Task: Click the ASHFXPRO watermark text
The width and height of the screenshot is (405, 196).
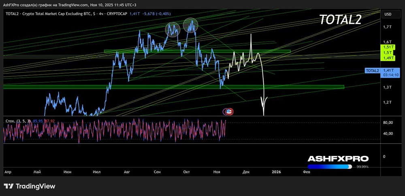Action: (338, 158)
